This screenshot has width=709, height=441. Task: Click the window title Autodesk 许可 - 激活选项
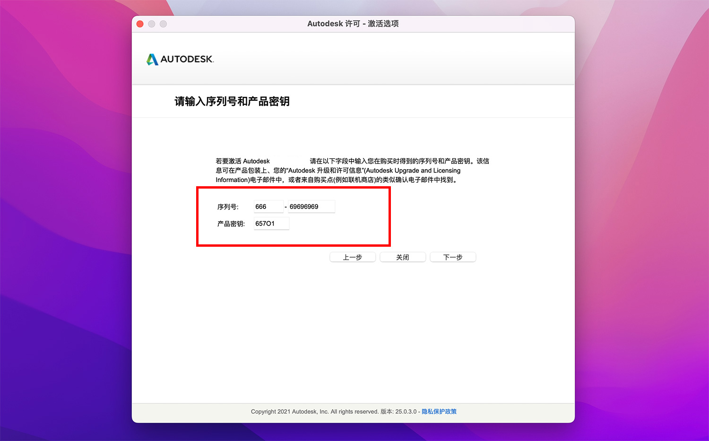coord(353,24)
